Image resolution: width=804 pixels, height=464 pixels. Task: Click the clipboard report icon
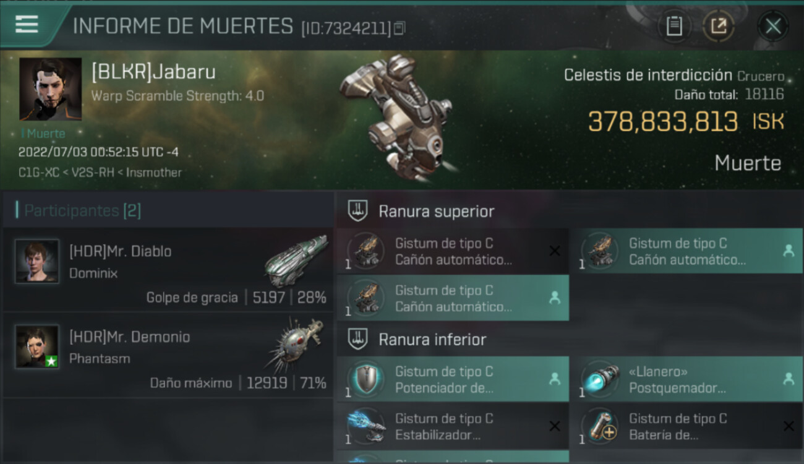pyautogui.click(x=674, y=26)
